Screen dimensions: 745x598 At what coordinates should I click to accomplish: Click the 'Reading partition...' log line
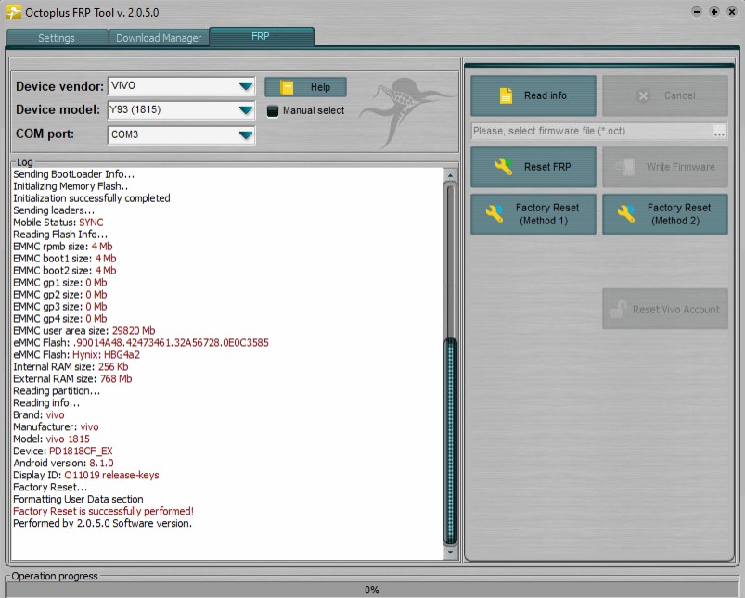(57, 390)
